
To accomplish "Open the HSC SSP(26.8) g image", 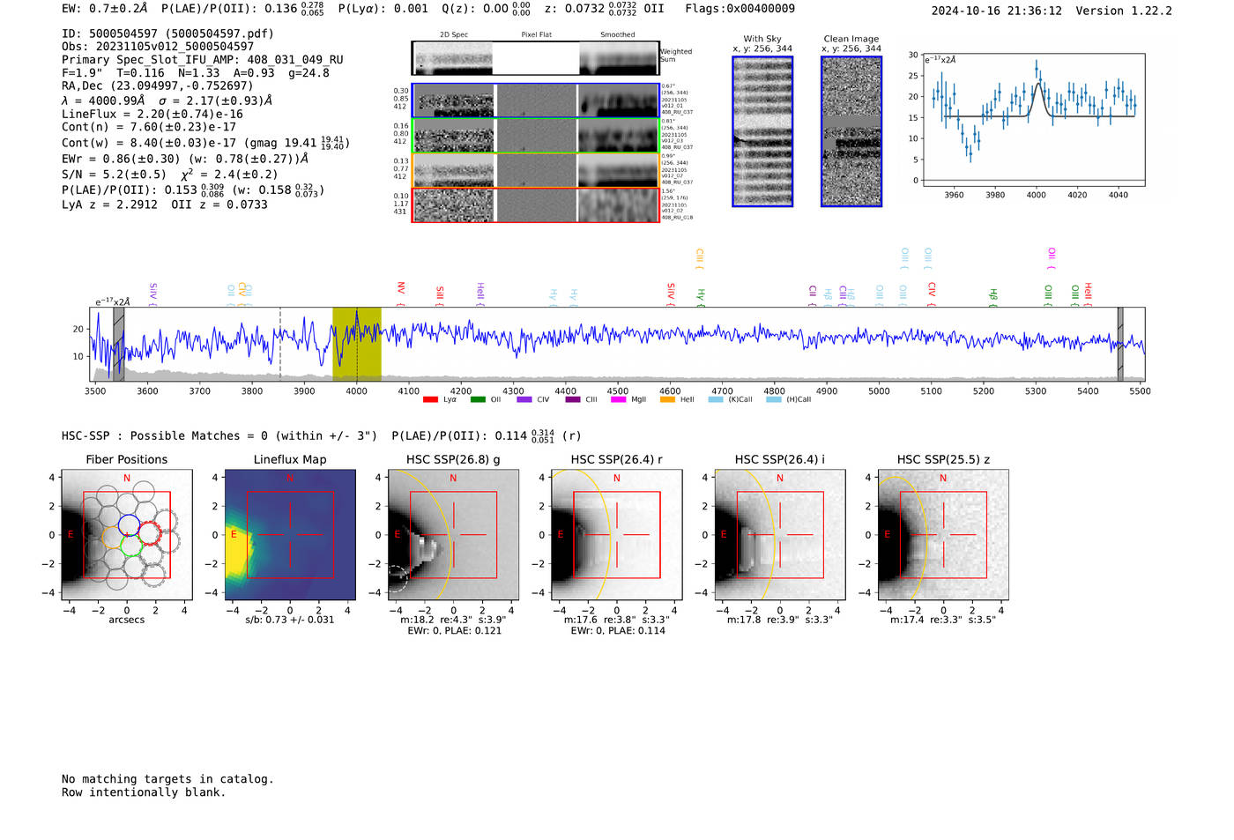I will tap(453, 534).
